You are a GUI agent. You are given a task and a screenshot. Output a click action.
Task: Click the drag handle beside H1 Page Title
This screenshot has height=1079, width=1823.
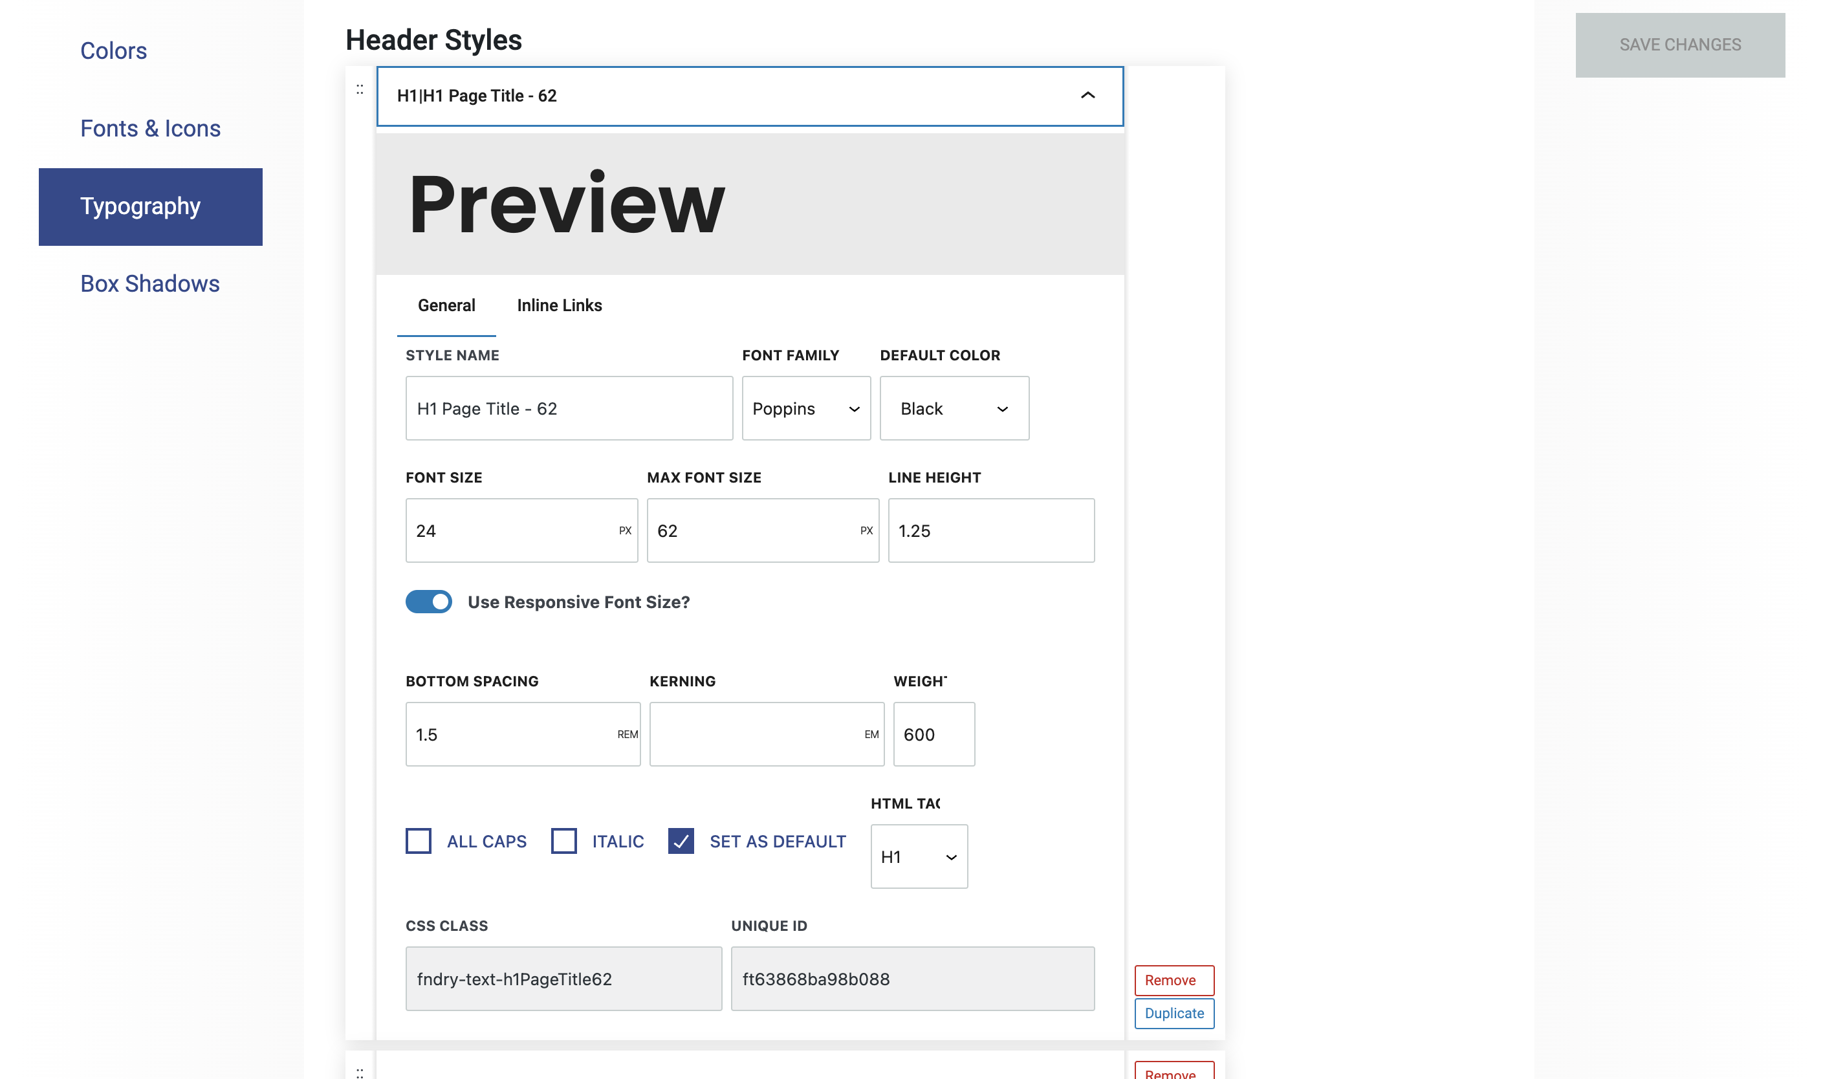click(359, 89)
